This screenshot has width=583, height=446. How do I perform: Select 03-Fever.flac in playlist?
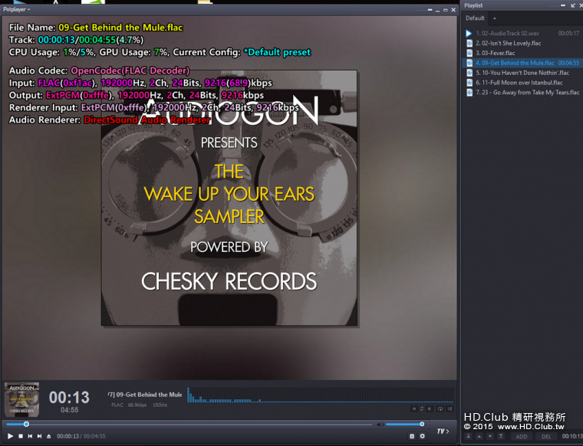coord(522,53)
